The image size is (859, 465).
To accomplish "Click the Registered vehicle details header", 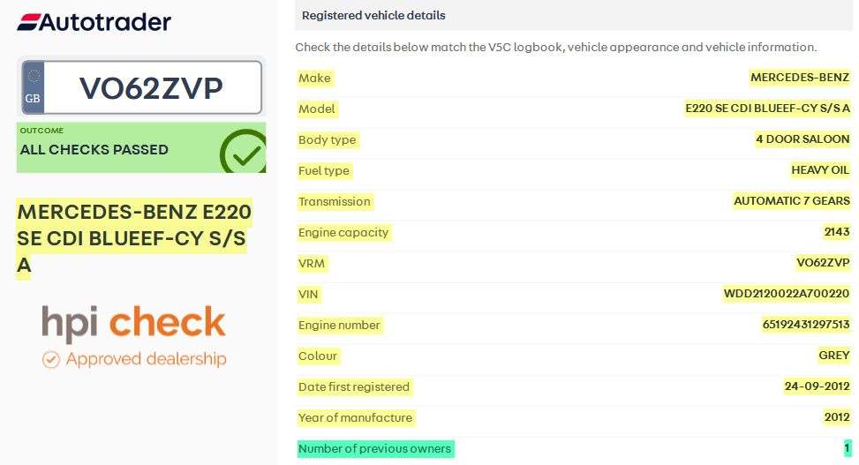I will click(x=373, y=15).
